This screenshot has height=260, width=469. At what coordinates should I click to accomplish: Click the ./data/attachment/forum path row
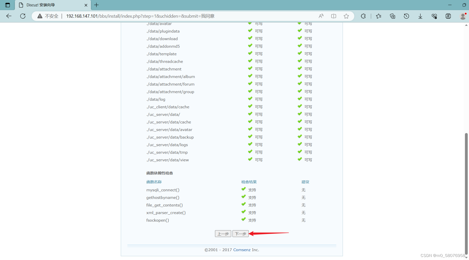[x=170, y=84]
